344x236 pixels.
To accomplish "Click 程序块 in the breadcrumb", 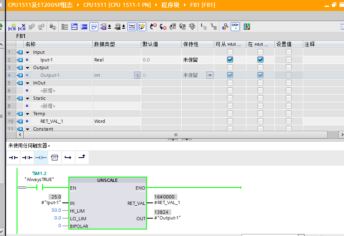I will pyautogui.click(x=170, y=5).
